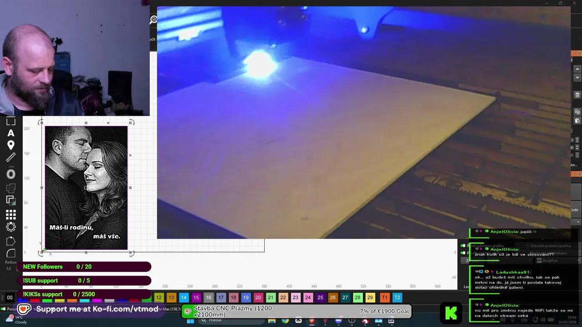
Task: Open Windows Start menu
Action: pyautogui.click(x=191, y=321)
